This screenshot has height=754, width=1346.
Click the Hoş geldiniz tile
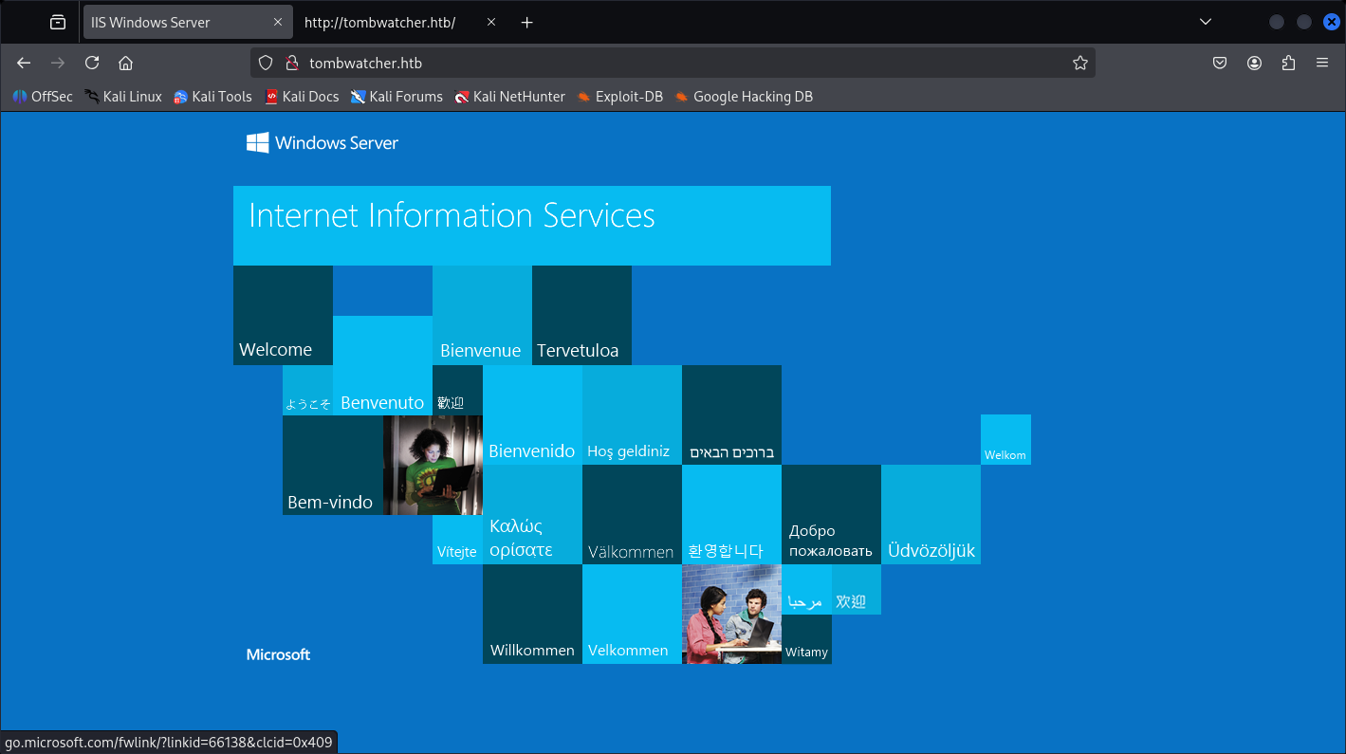tap(632, 414)
